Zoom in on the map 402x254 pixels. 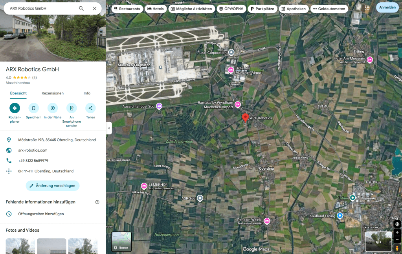click(x=397, y=232)
